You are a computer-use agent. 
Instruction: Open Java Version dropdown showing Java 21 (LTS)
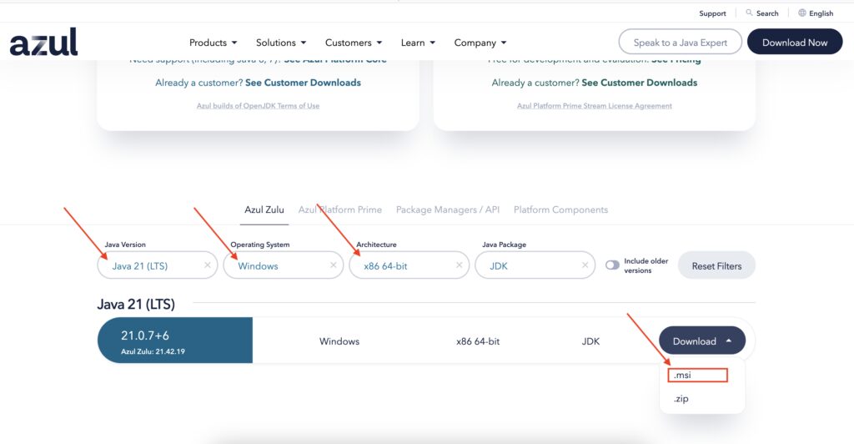158,265
